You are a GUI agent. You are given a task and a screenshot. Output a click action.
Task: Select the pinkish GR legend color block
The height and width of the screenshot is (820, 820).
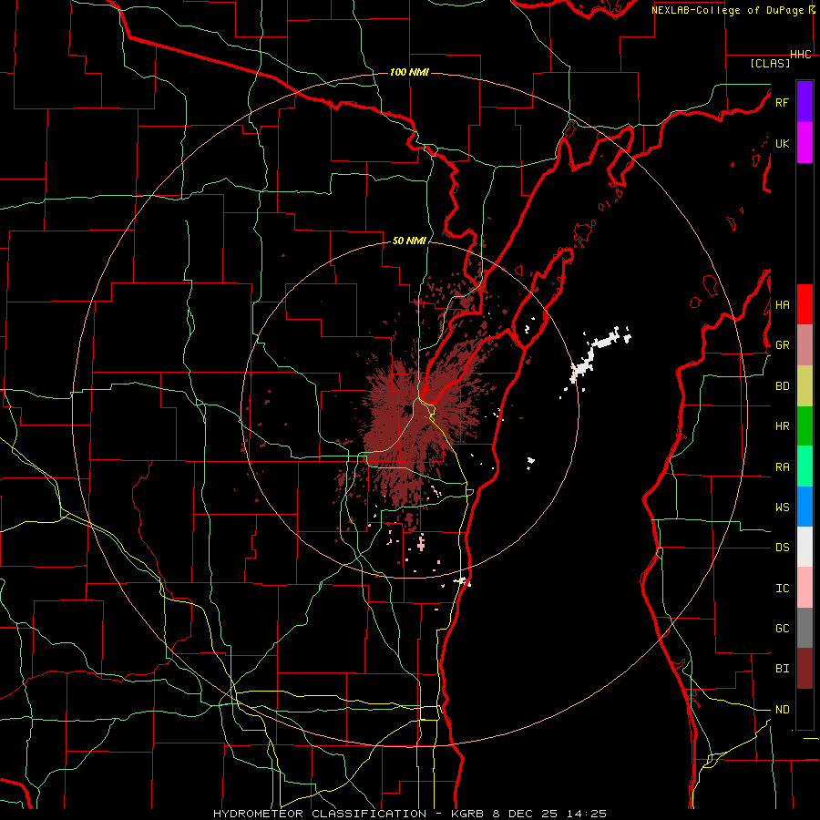pyautogui.click(x=805, y=345)
